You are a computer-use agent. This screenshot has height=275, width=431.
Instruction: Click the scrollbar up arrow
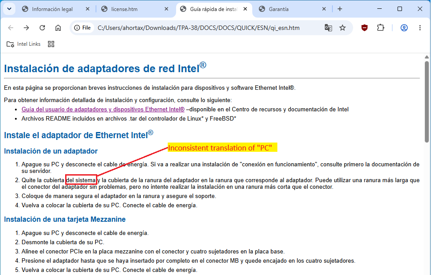[x=427, y=57]
